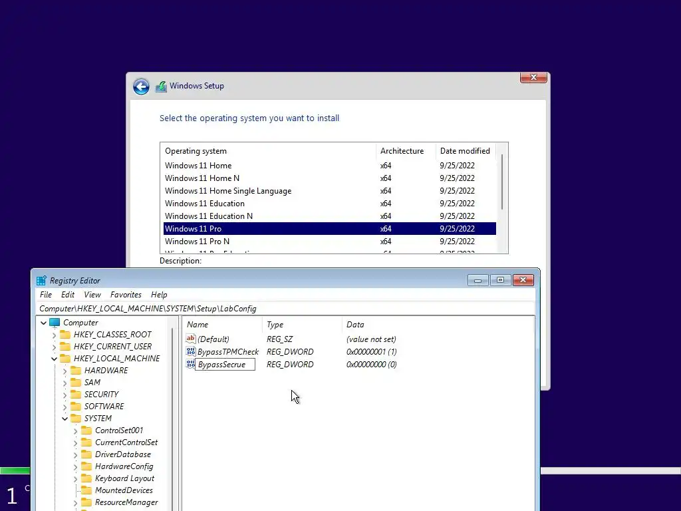This screenshot has width=681, height=511.
Task: Click the DriverDatabase folder icon
Action: pyautogui.click(x=86, y=454)
